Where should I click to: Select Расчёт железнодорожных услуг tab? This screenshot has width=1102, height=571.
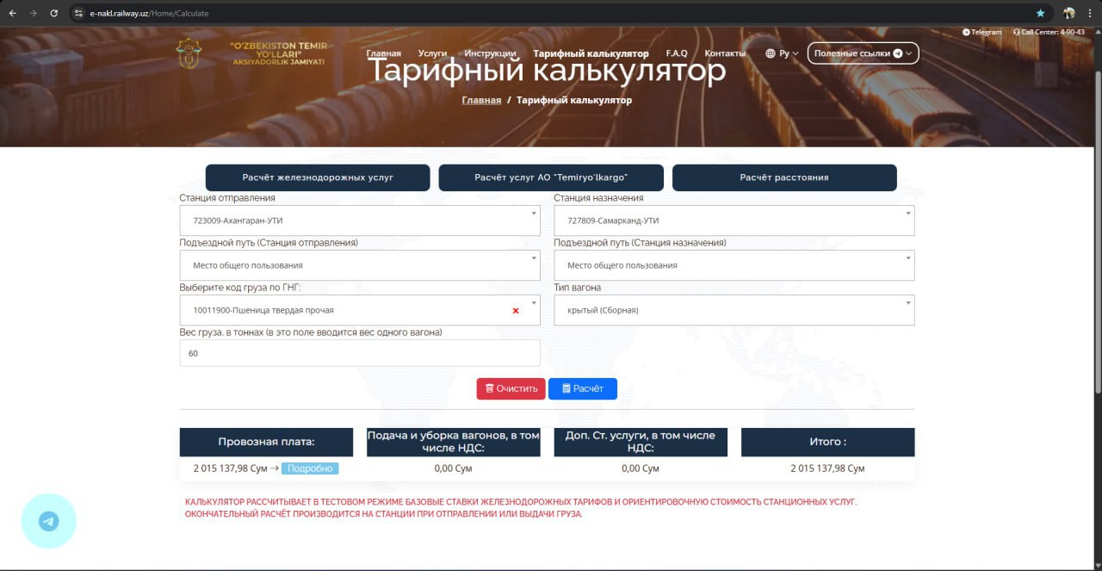(318, 177)
